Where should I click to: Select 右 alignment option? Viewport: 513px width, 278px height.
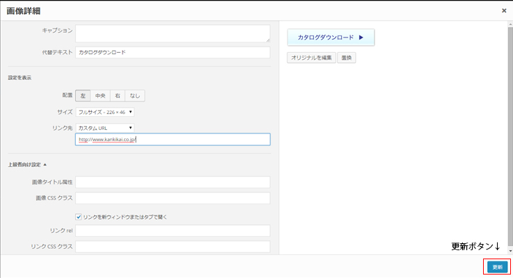point(118,96)
